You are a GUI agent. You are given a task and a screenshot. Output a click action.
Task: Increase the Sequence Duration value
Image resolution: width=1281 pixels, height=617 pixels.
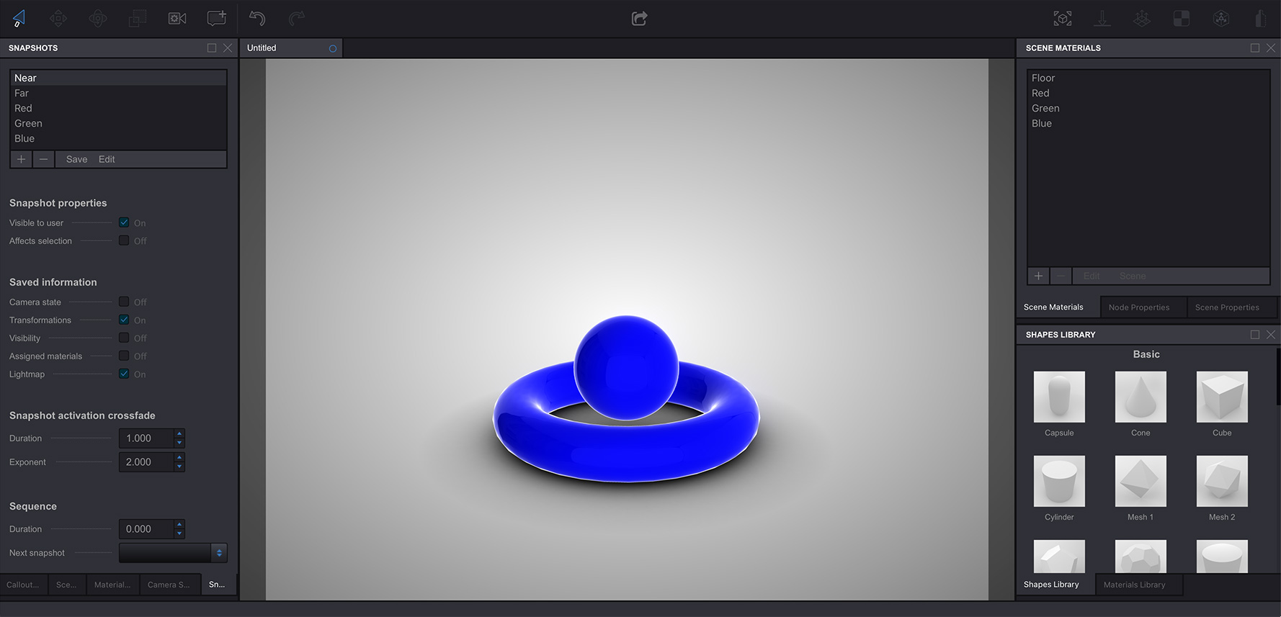179,525
